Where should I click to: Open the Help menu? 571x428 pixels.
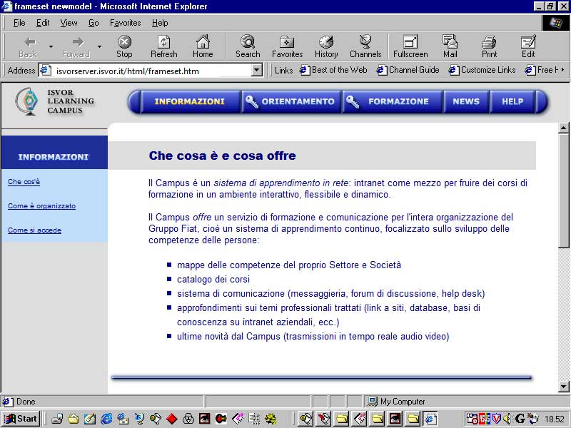[160, 23]
